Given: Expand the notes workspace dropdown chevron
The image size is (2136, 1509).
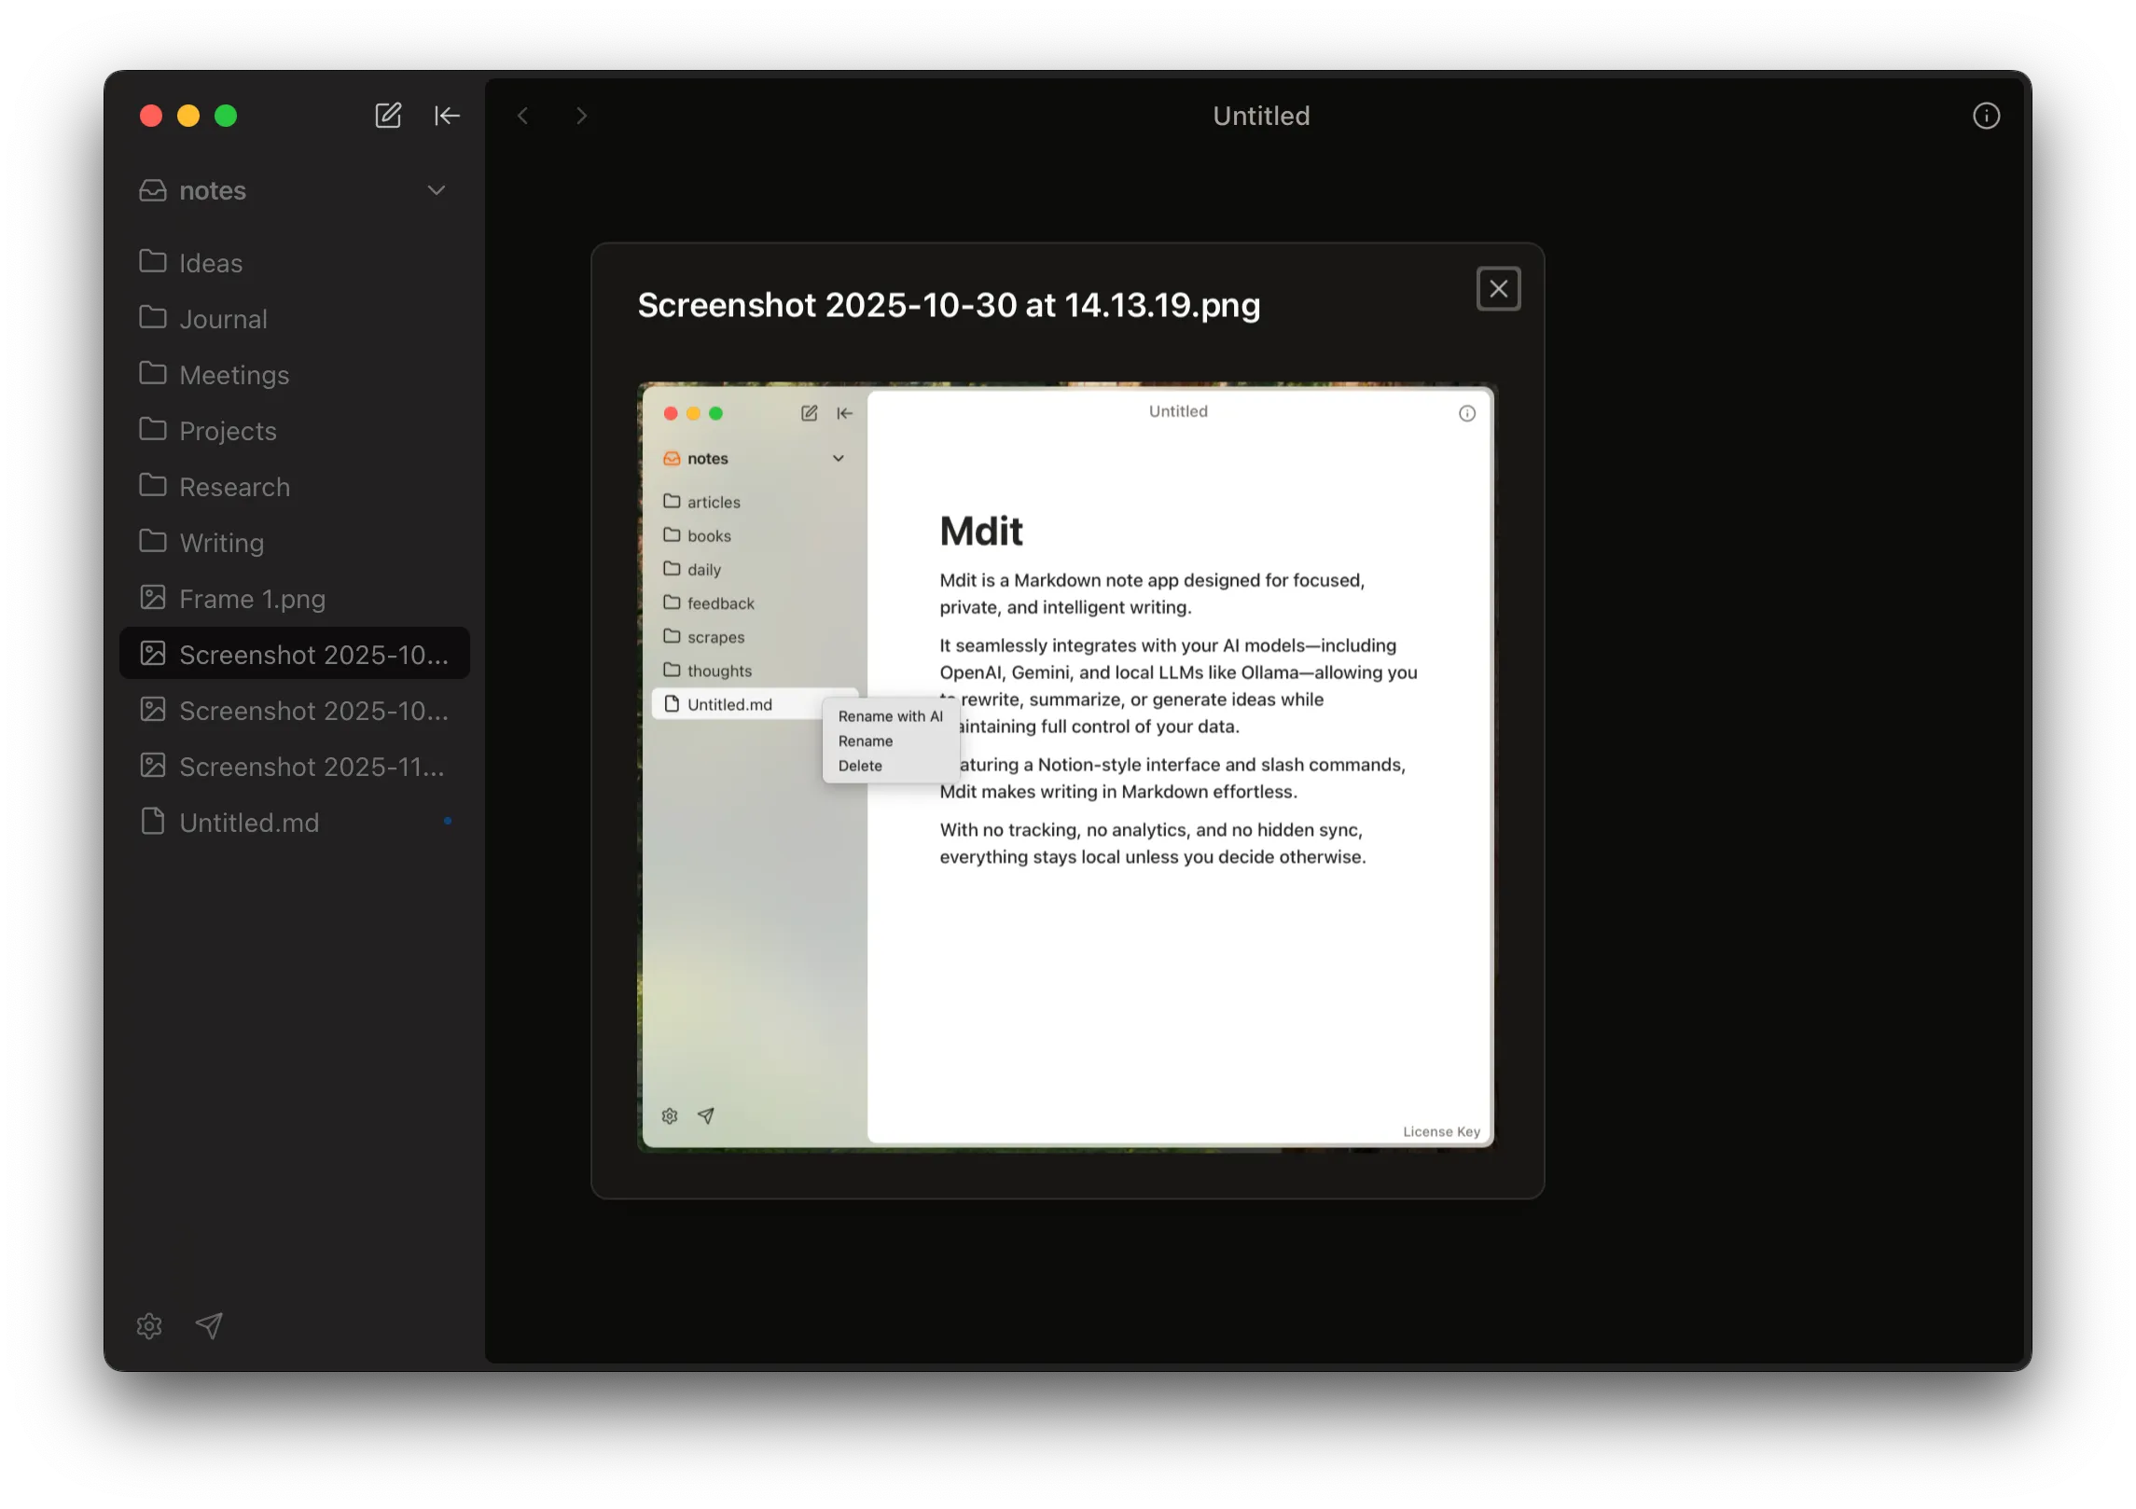Looking at the screenshot, I should [436, 190].
